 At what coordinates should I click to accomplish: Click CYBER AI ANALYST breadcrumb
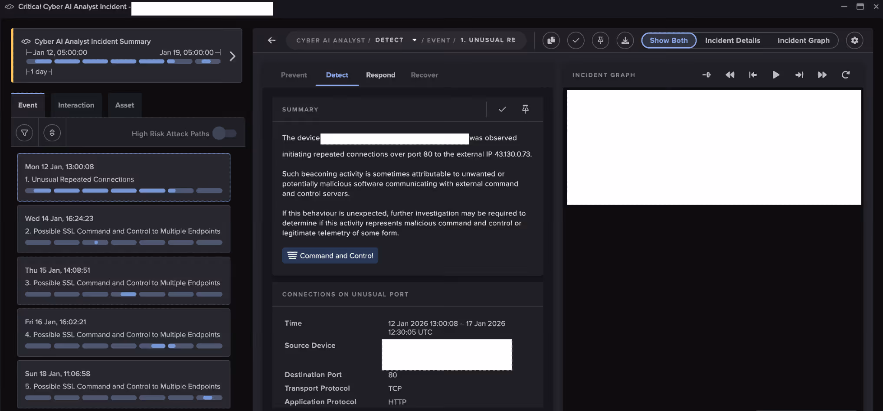click(330, 40)
